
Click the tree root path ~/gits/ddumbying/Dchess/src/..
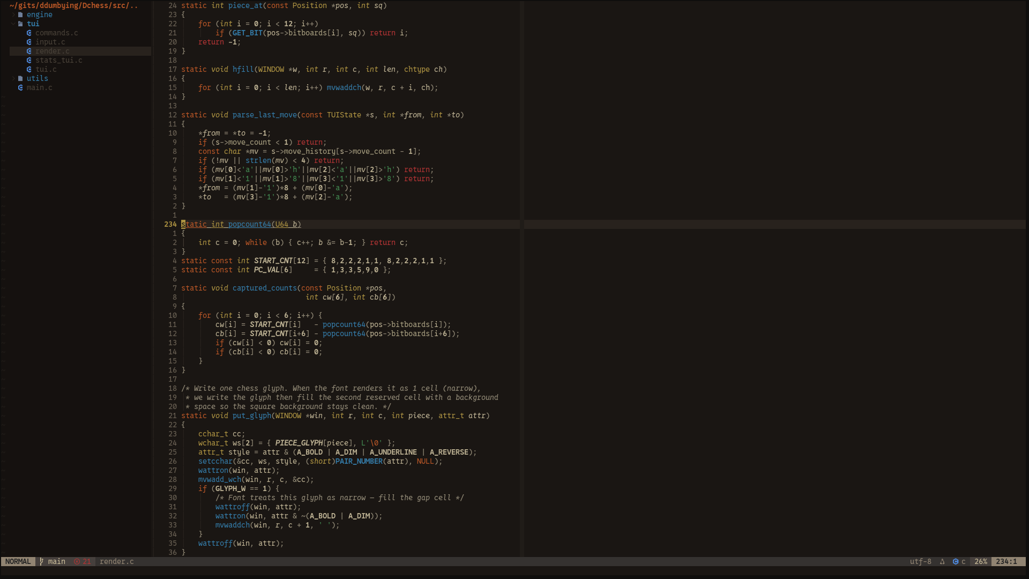(74, 6)
